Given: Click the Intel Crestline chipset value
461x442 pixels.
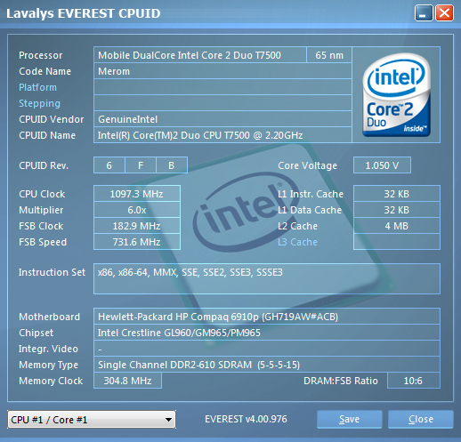Looking at the screenshot, I should tap(267, 333).
